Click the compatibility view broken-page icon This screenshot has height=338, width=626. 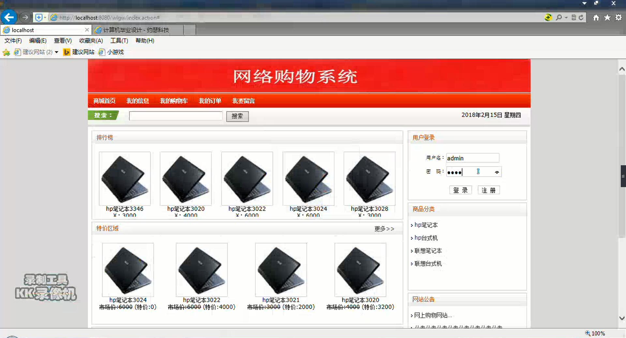coord(574,17)
